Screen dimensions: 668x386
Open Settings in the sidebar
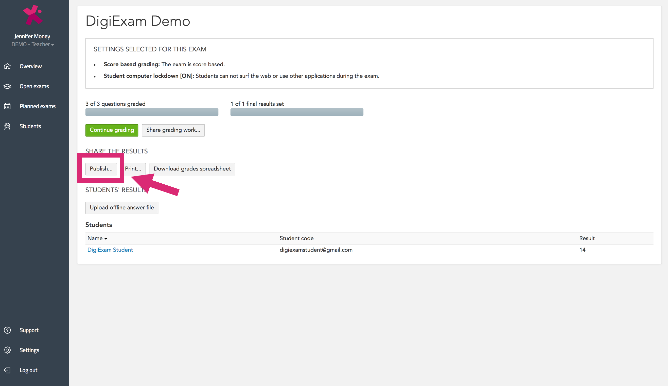(x=29, y=350)
